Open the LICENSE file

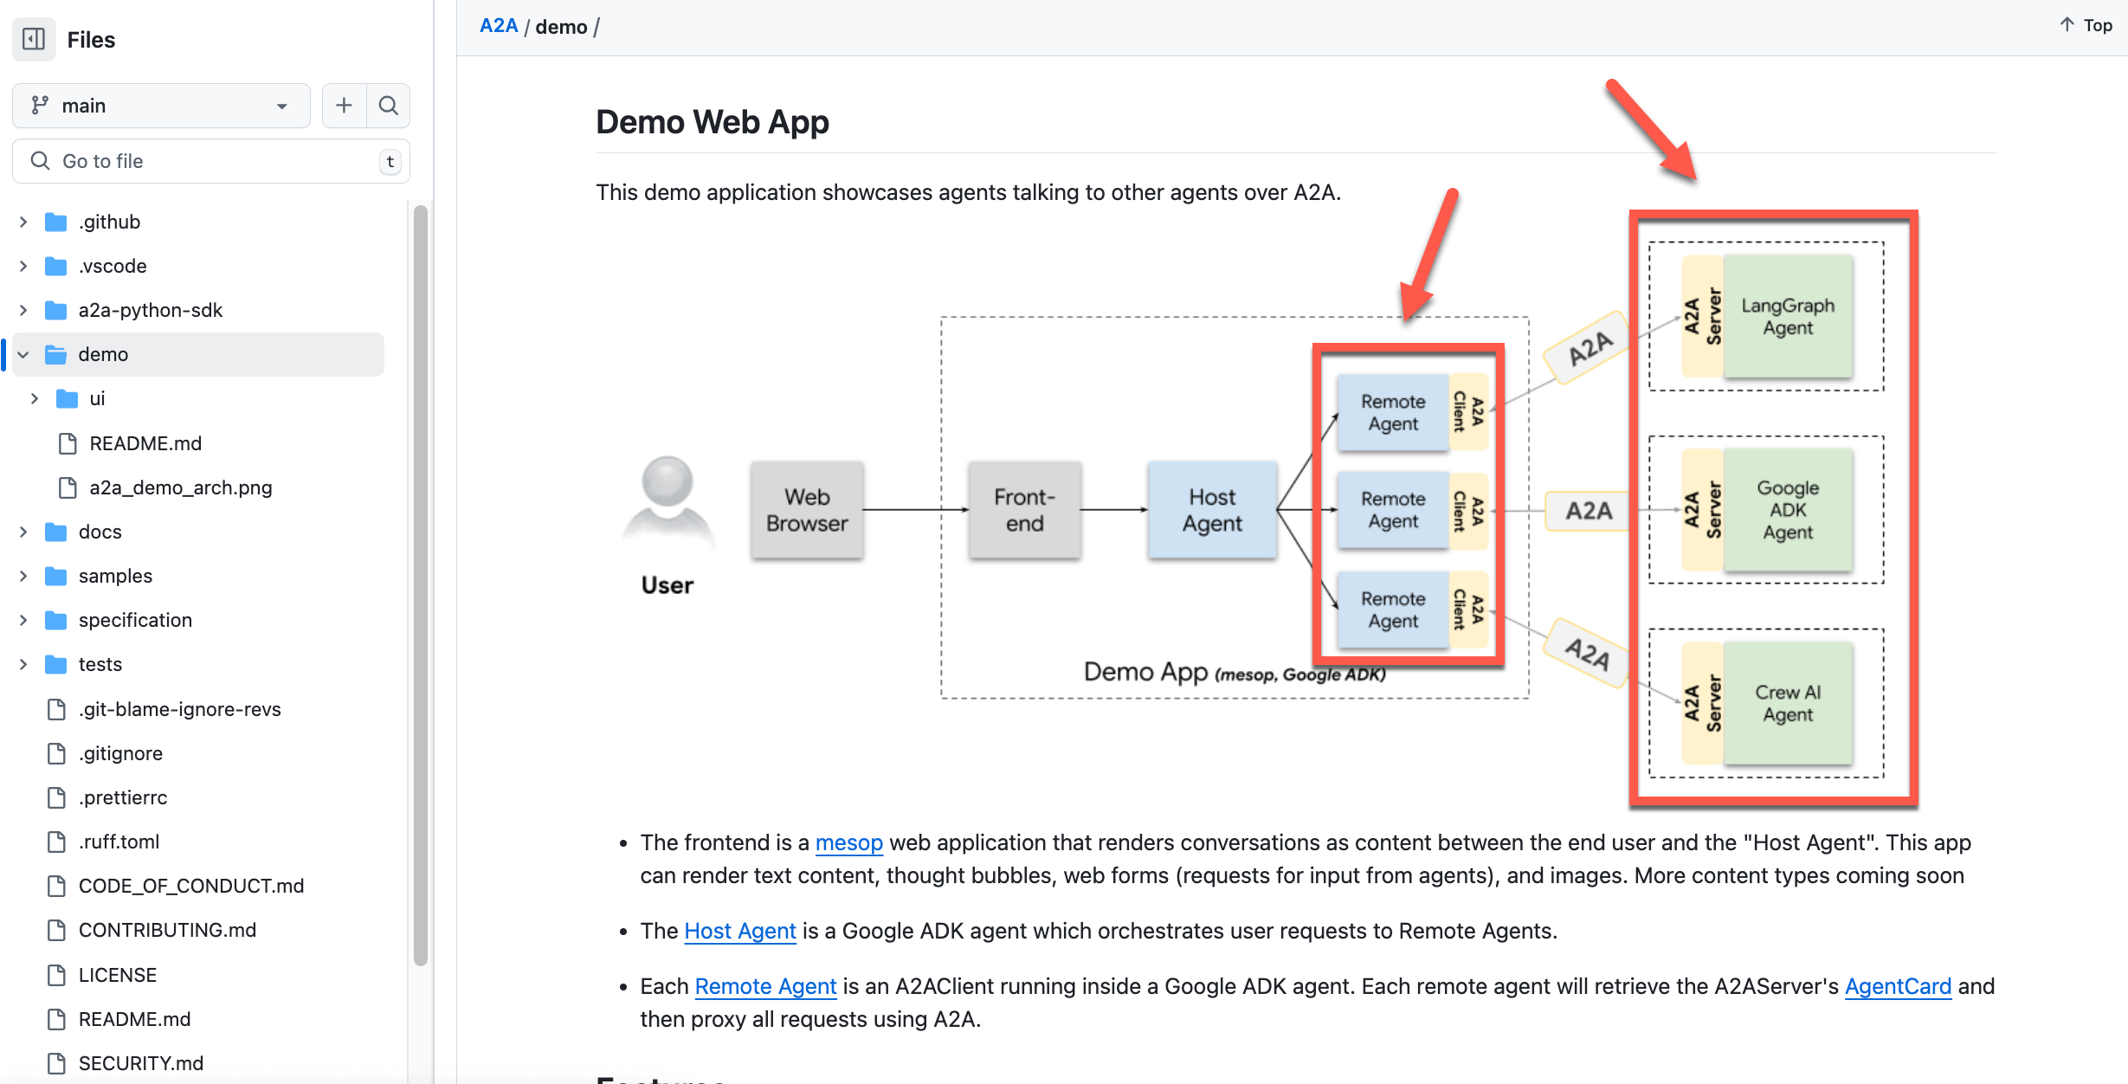pyautogui.click(x=117, y=975)
